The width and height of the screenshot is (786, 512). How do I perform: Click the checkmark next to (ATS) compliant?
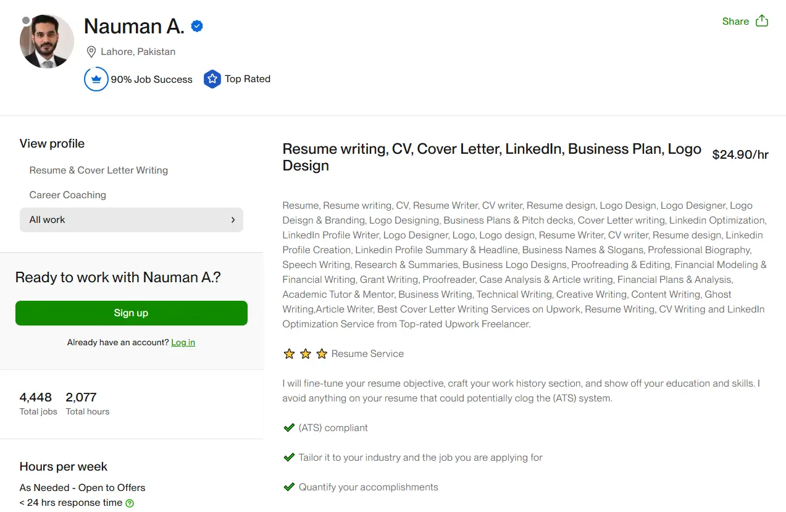289,427
